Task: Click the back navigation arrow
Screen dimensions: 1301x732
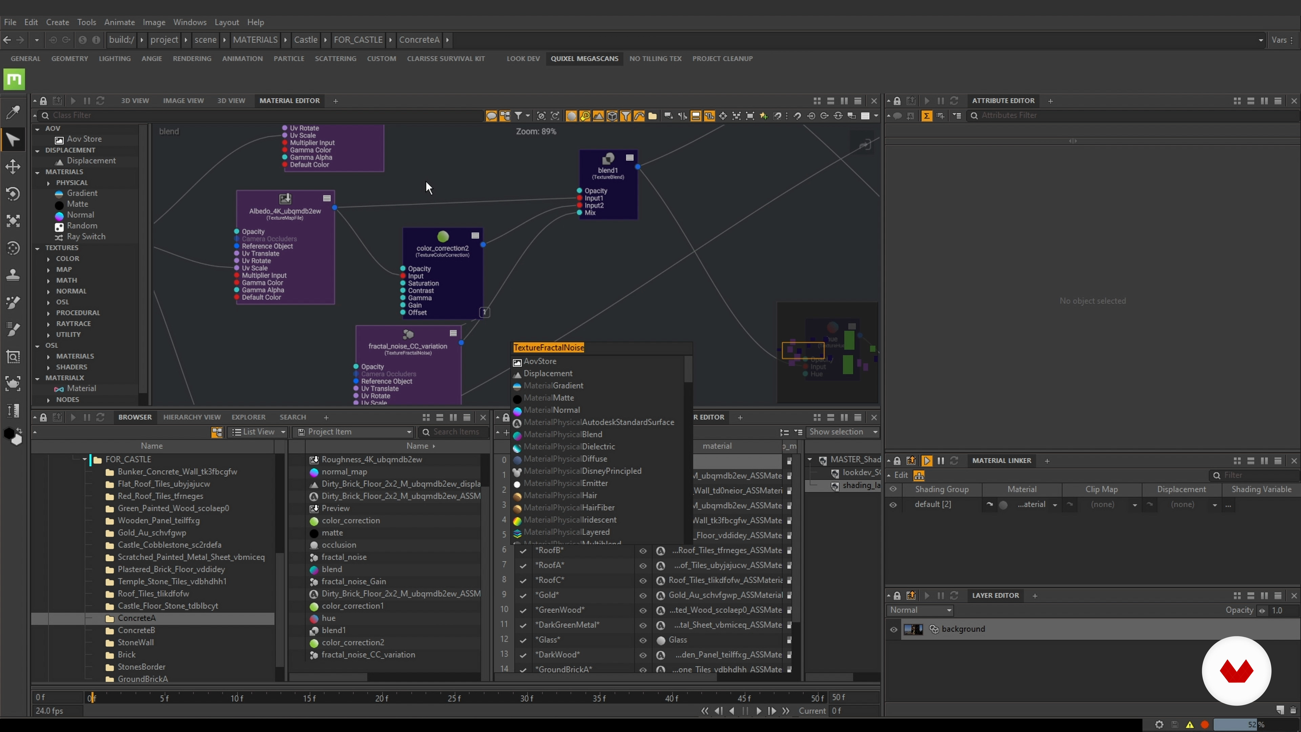Action: pos(7,40)
